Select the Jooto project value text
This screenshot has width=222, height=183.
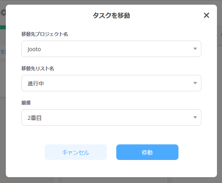pos(34,49)
